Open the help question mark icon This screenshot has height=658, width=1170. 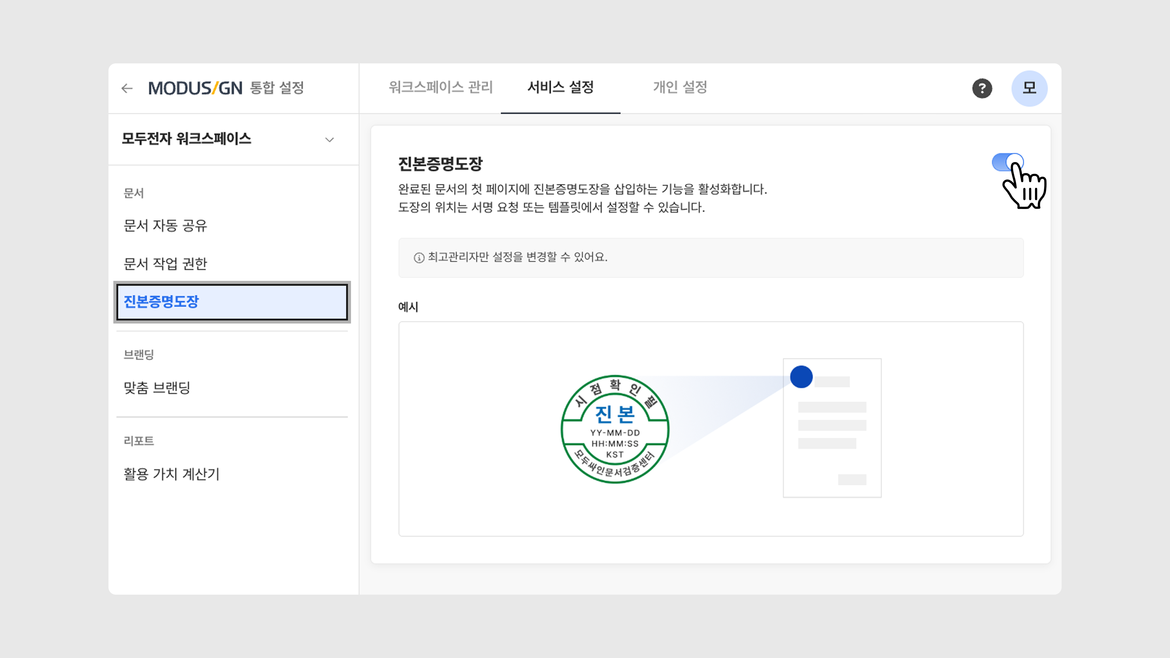[x=982, y=88]
